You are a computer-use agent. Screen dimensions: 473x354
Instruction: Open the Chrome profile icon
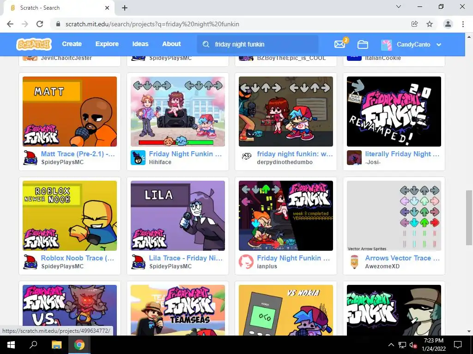(448, 24)
